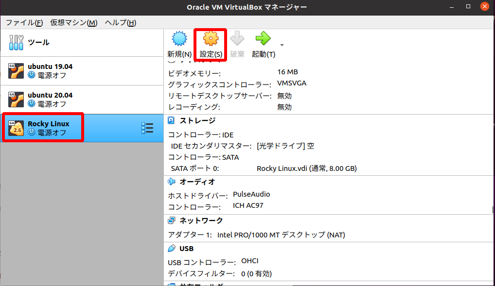The width and height of the screenshot is (495, 286).
Task: Click power state icon under Rocky Linux
Action: pyautogui.click(x=31, y=132)
